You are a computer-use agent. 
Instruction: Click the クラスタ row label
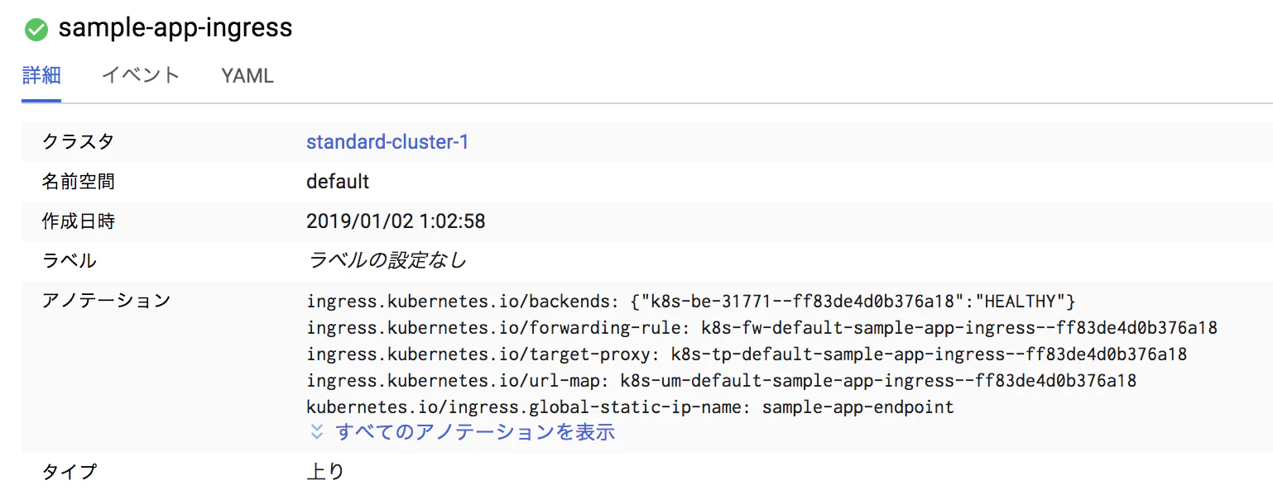tap(78, 142)
